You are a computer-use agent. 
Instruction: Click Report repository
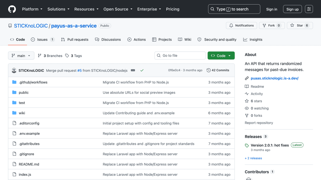coord(259,123)
